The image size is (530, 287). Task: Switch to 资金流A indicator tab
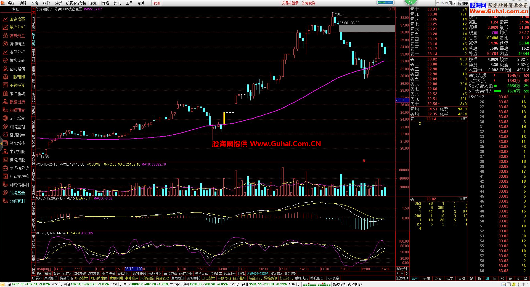276,273
